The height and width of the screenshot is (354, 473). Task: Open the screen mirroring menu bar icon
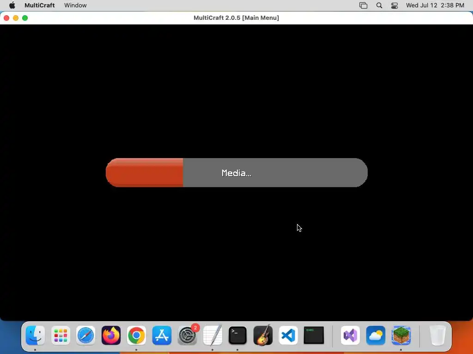tap(363, 6)
